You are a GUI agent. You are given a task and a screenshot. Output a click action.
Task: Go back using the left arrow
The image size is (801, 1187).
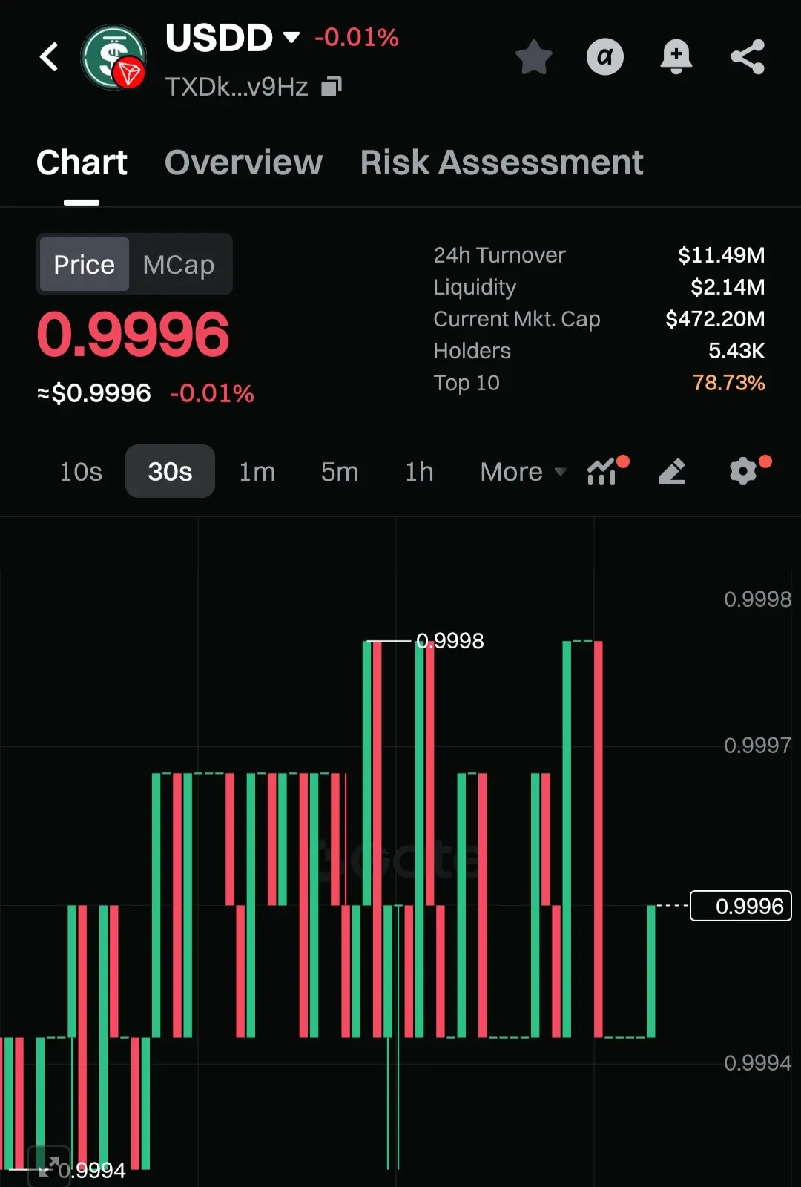[49, 56]
